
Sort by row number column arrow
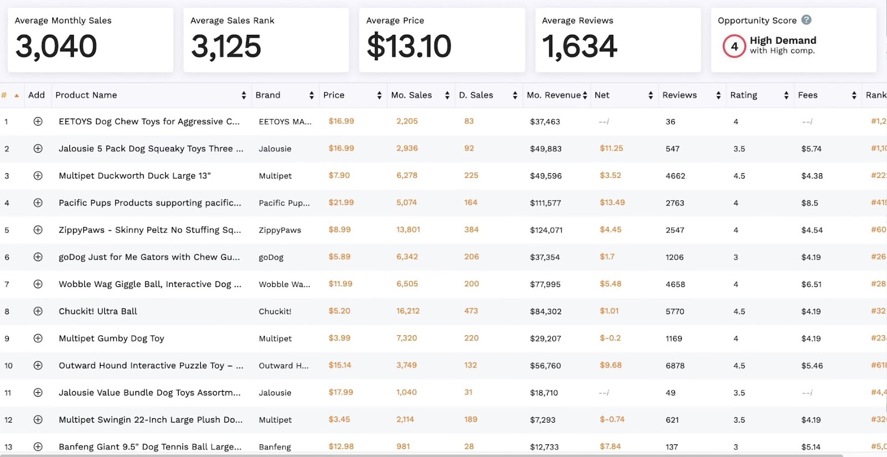point(17,95)
